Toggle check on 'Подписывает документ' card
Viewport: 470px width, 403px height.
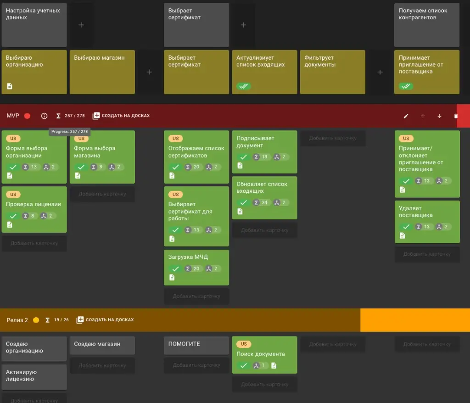[x=243, y=157]
